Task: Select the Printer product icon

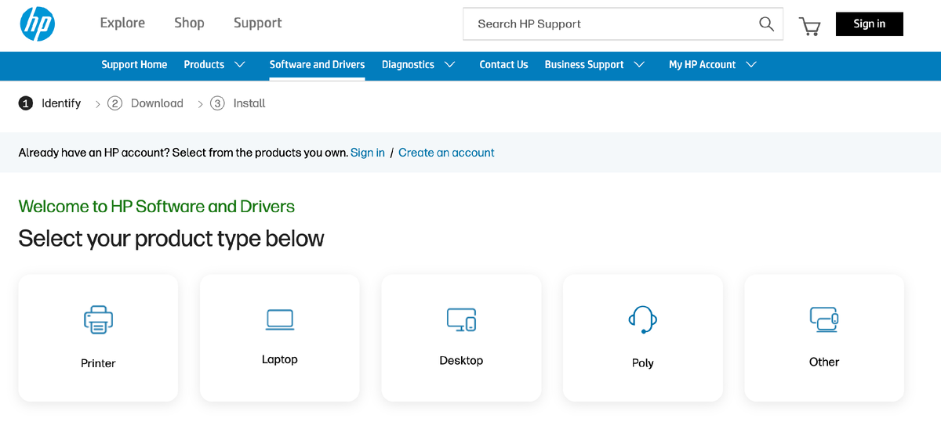Action: tap(99, 319)
